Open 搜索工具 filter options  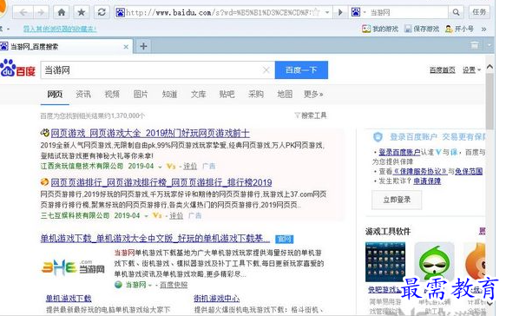click(x=311, y=115)
